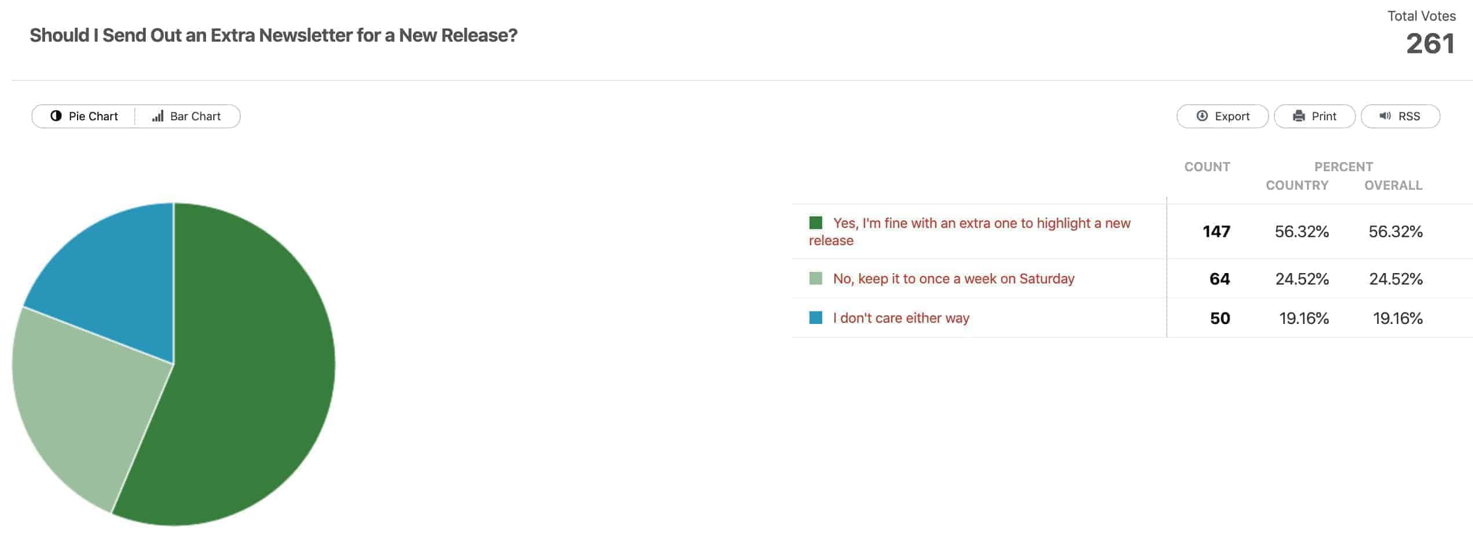Click light green legend swatch for No answer
Screen dimensions: 1473x538
(x=815, y=278)
